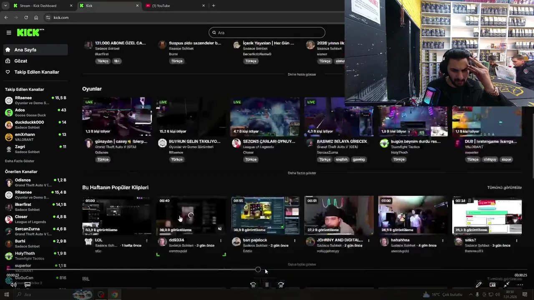This screenshot has width=534, height=300.
Task: Click the Ara search field on Kick
Action: tap(267, 32)
